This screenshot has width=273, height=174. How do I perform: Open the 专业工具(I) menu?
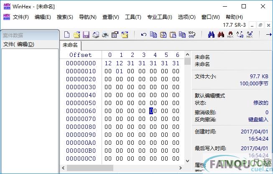click(x=160, y=17)
